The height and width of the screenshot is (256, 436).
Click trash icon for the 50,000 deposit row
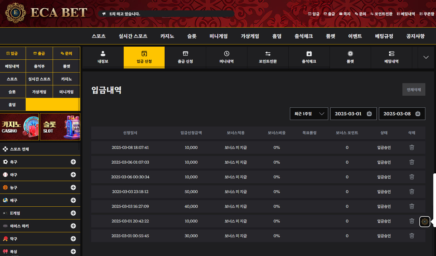coord(412,192)
